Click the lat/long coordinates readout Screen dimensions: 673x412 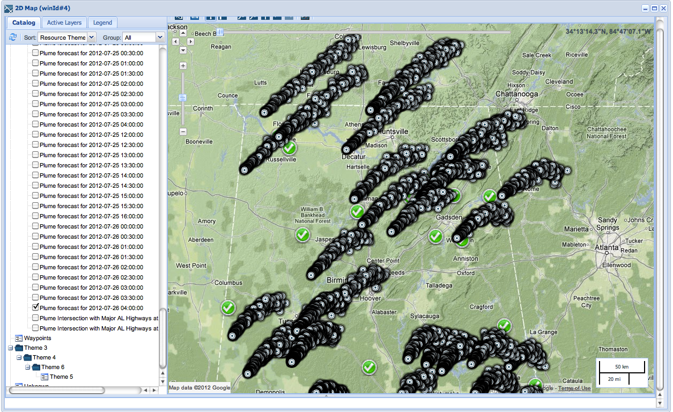[609, 31]
